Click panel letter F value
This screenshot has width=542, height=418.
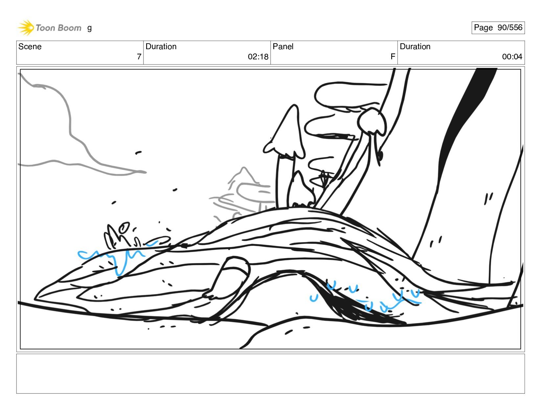[393, 57]
